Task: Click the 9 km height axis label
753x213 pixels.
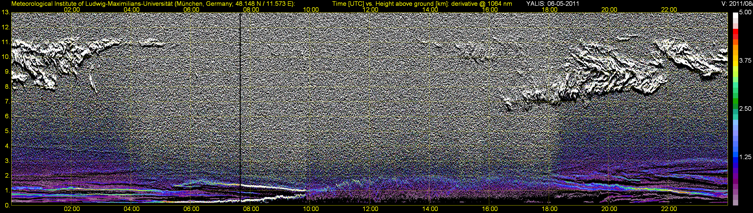Action: click(x=8, y=72)
